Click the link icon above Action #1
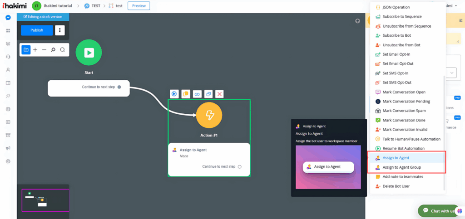This screenshot has height=219, width=465. tap(197, 94)
